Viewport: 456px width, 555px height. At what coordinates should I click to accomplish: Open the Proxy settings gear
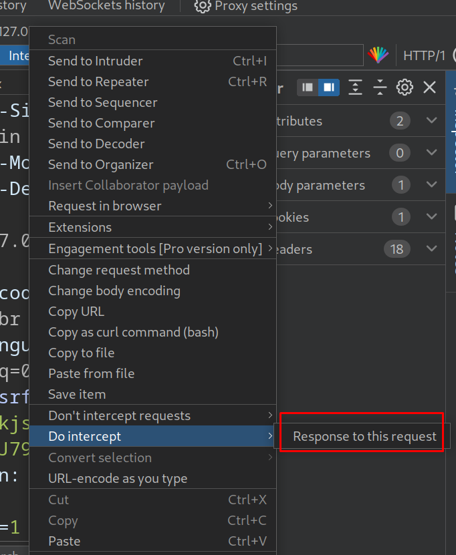[203, 6]
